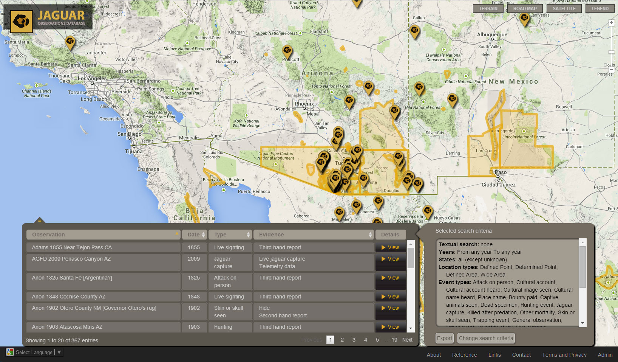Click the results table scrollbar thumb
This screenshot has width=618, height=362.
(411, 258)
